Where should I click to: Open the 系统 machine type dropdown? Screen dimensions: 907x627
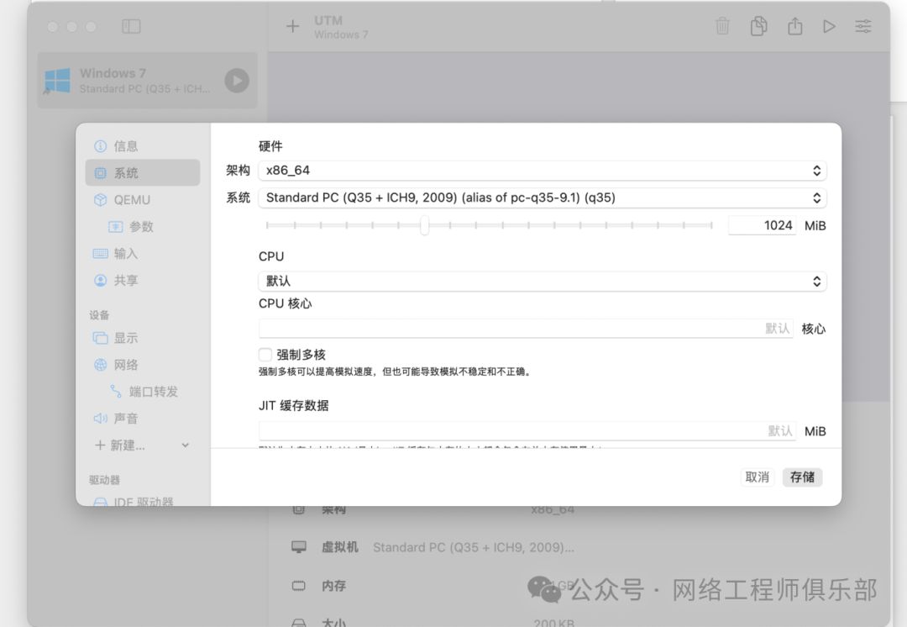[x=542, y=198]
